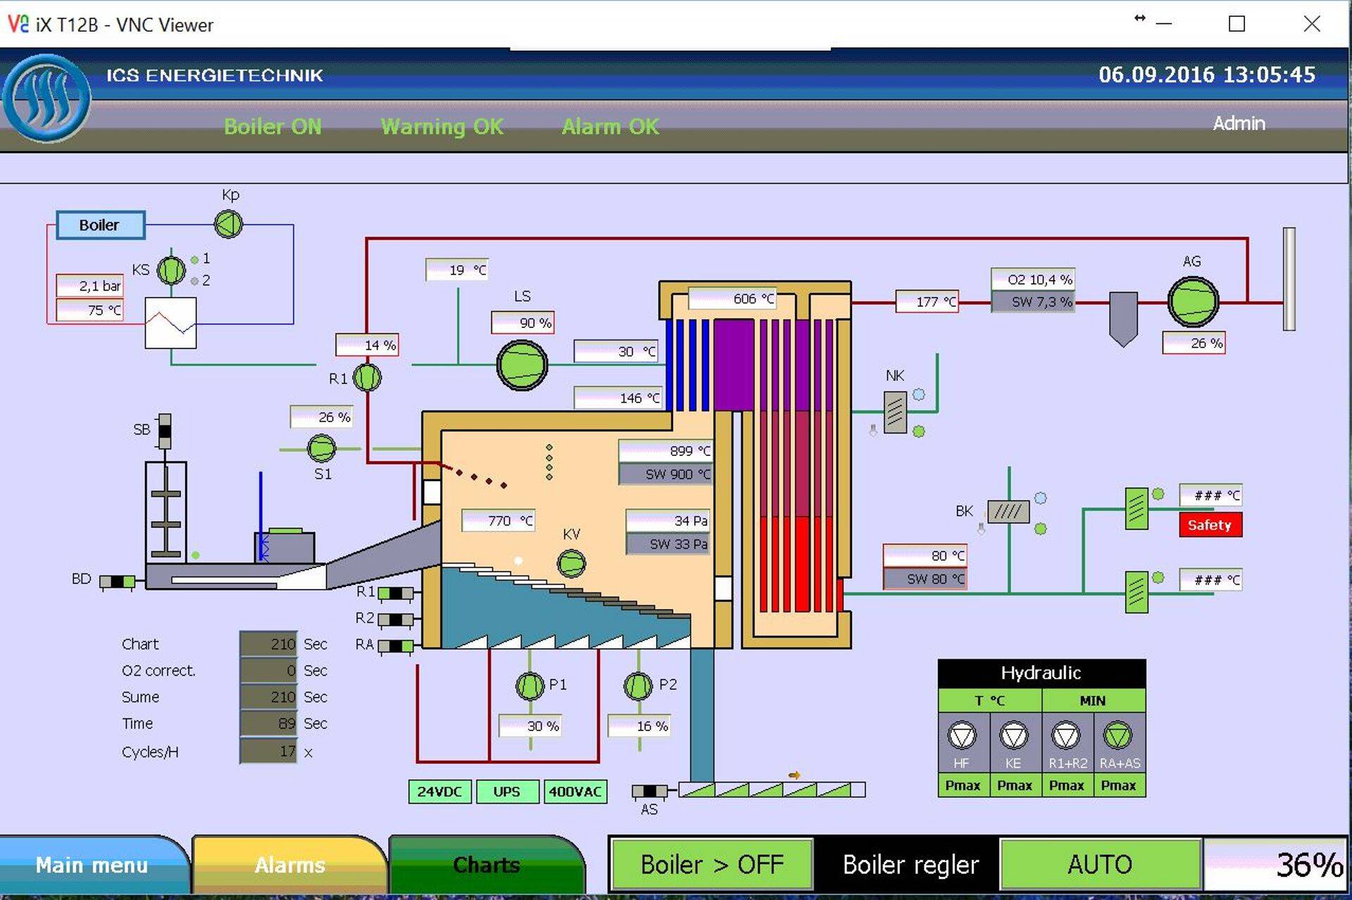Select the Chart 210 Sec field
Image resolution: width=1352 pixels, height=900 pixels.
coord(269,644)
